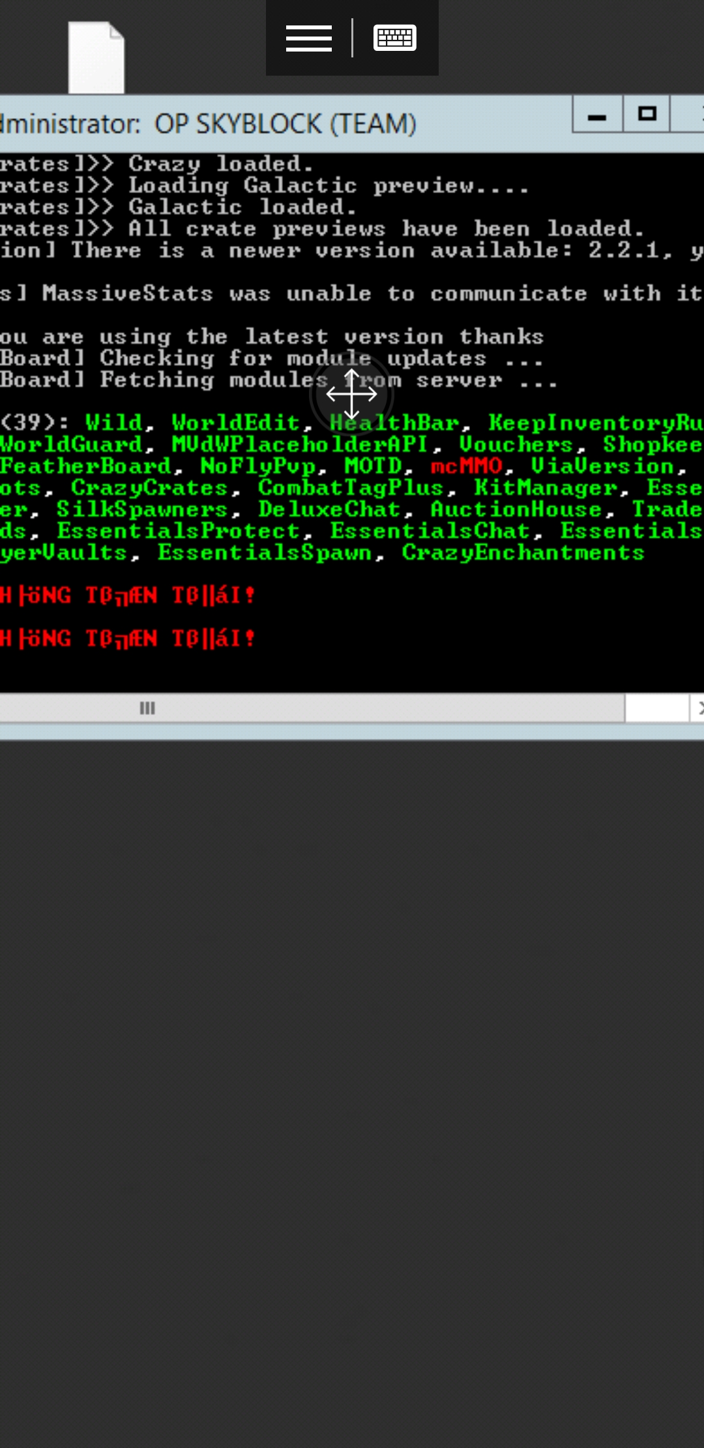Image resolution: width=704 pixels, height=1448 pixels.
Task: Maximize the OP SKYBLOCK console window
Action: [x=647, y=115]
